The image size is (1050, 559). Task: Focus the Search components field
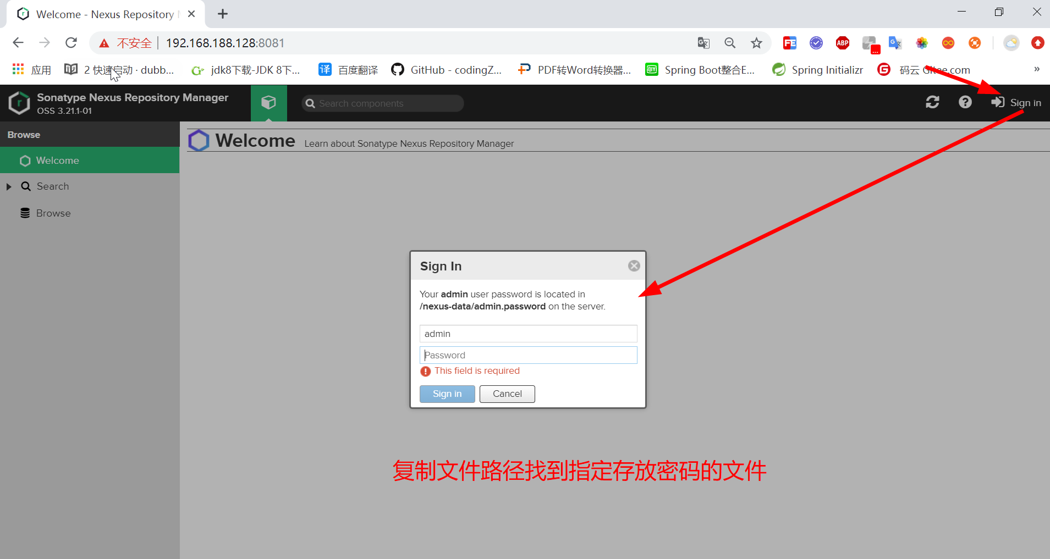pyautogui.click(x=383, y=103)
